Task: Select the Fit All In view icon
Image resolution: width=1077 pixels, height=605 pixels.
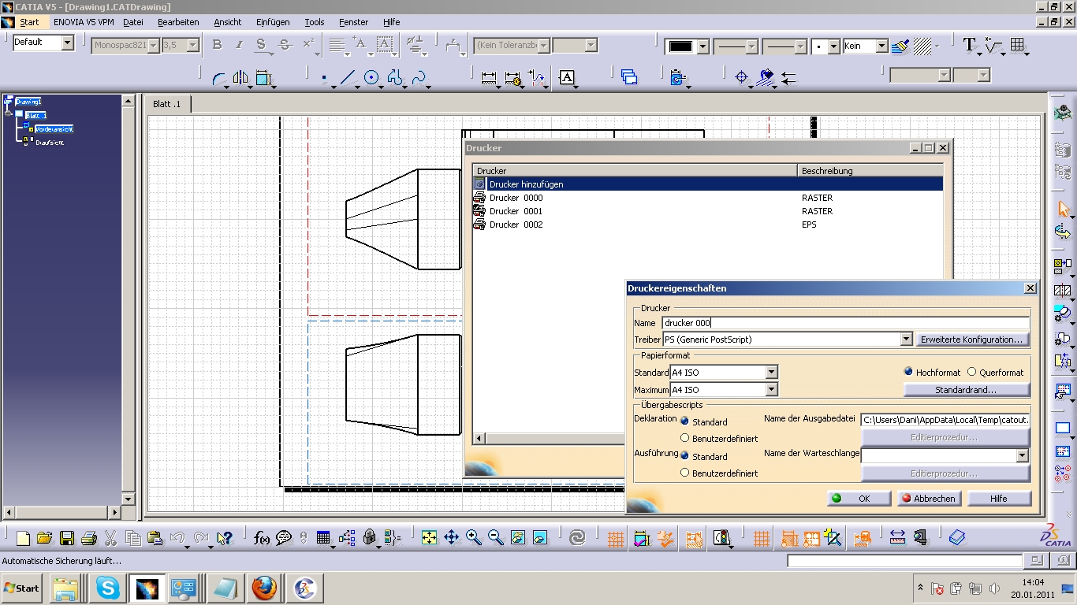Action: [x=429, y=538]
